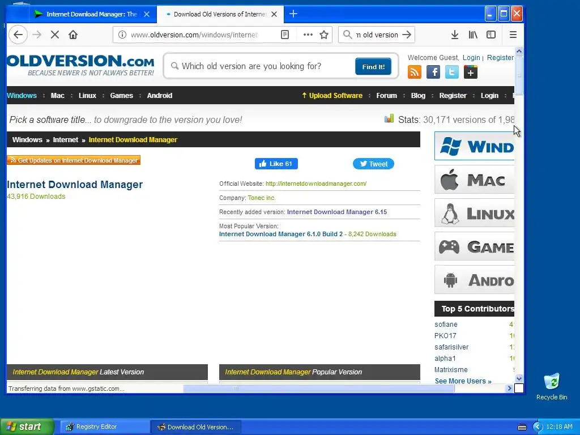Click the Google plus share icon
Screen dimensions: 580x435
(x=471, y=72)
